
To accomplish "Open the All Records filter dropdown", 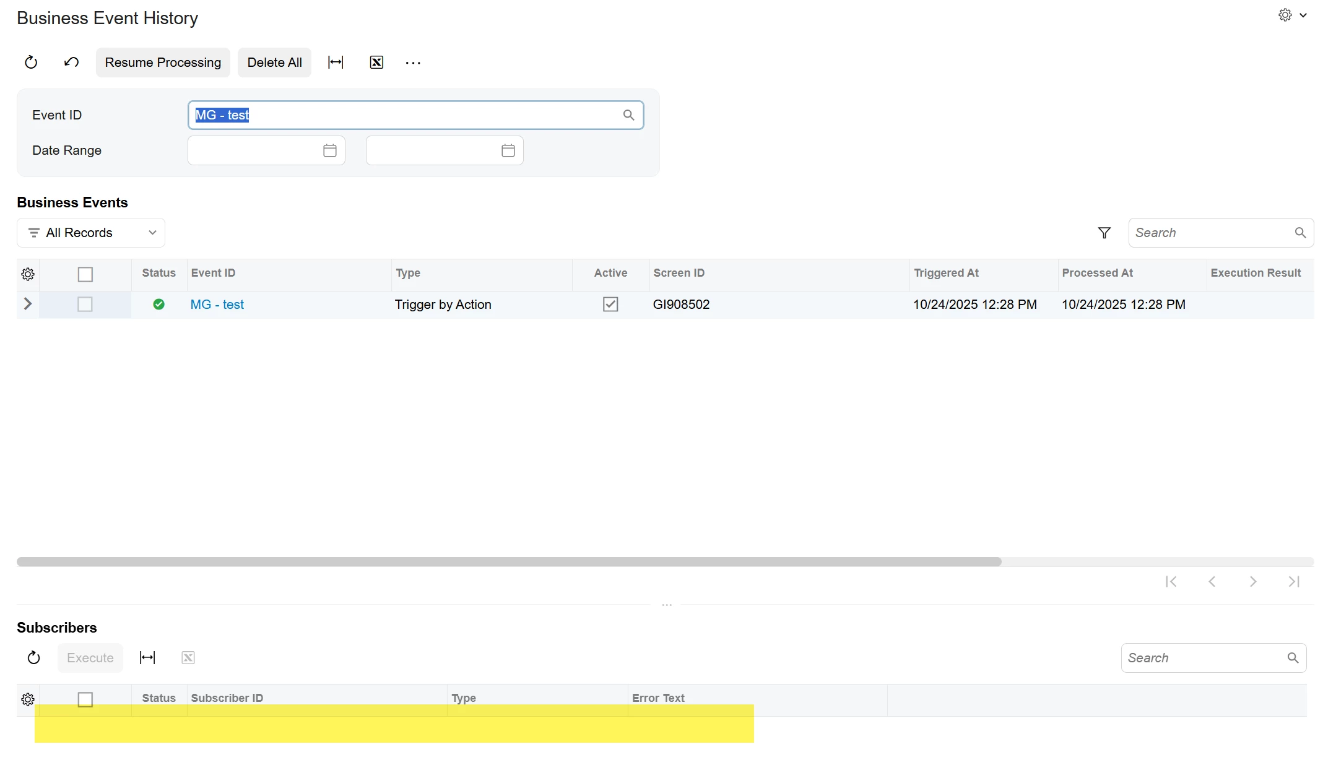I will [x=91, y=233].
